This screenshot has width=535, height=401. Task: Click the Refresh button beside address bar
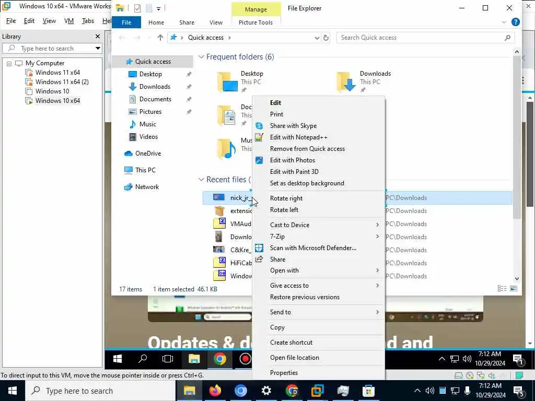(326, 38)
